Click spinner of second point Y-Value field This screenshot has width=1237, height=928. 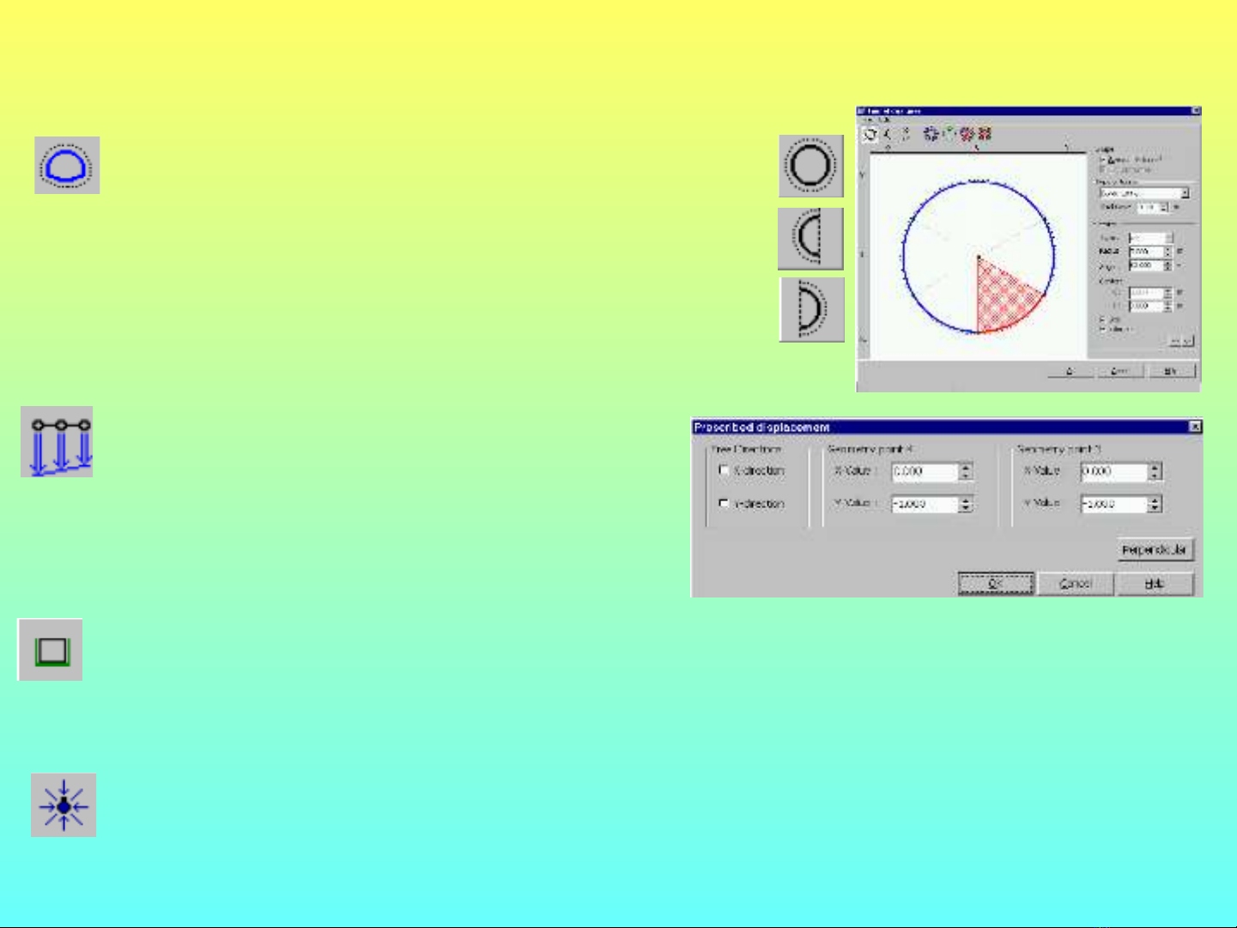pos(1155,504)
